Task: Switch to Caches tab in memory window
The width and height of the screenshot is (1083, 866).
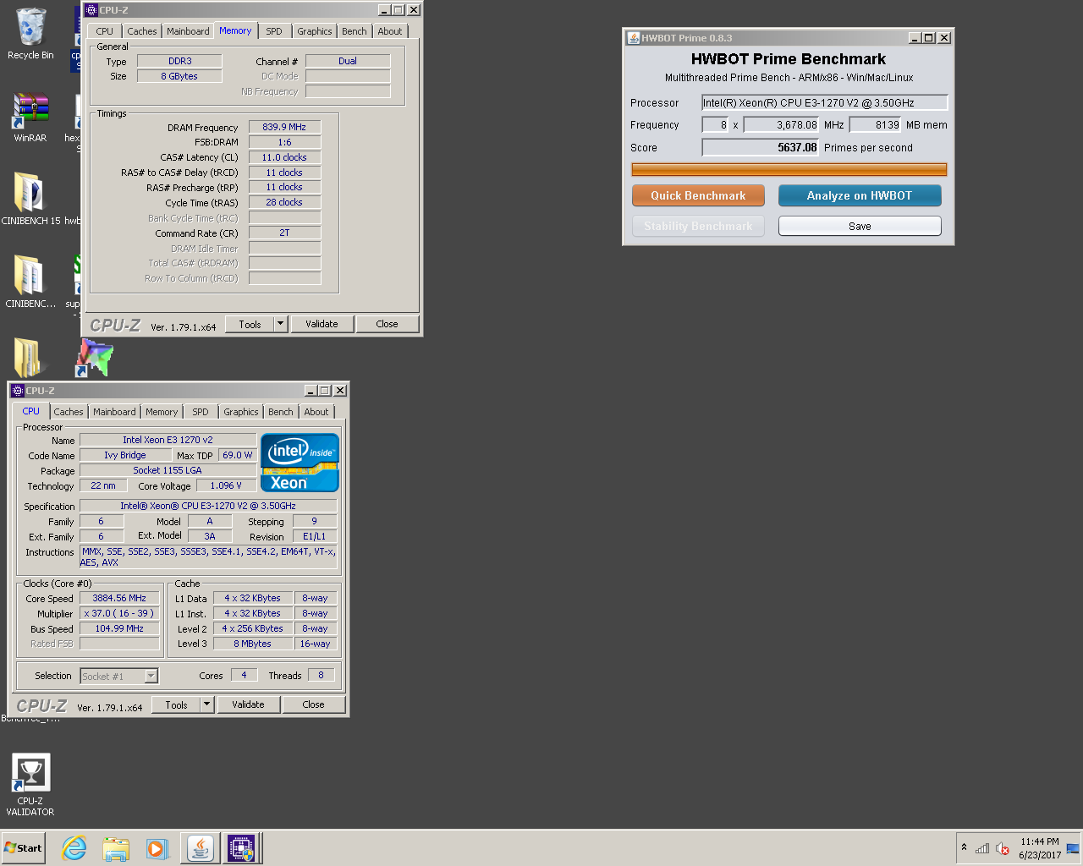Action: 142,31
